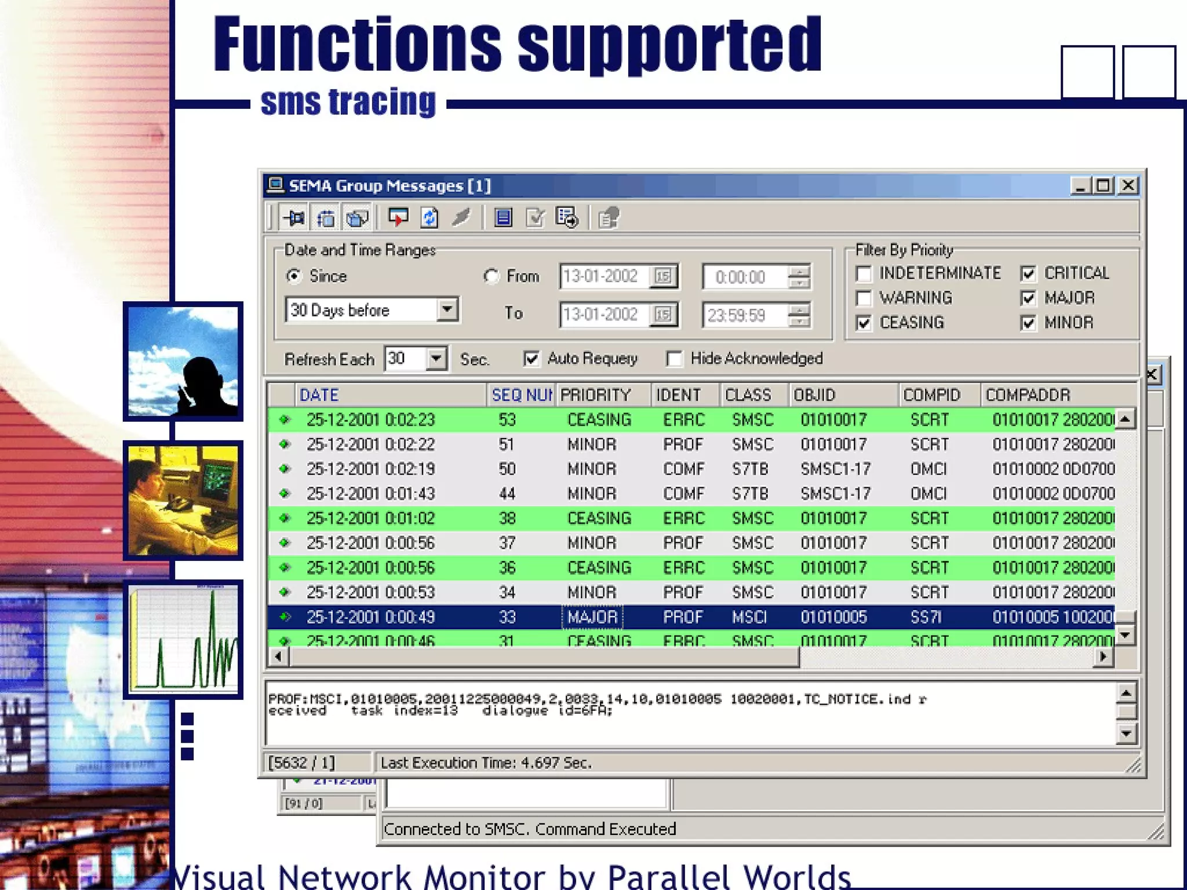The image size is (1187, 890).
Task: Sort by the COMPADDR column header
Action: 1058,395
